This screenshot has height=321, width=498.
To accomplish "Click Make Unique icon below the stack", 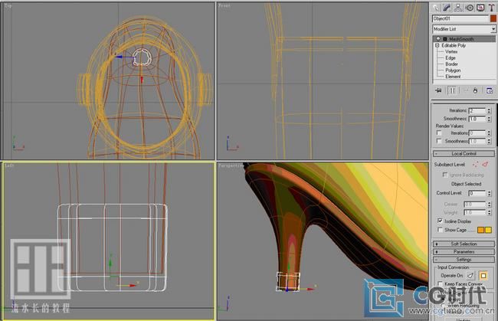I will [x=466, y=90].
